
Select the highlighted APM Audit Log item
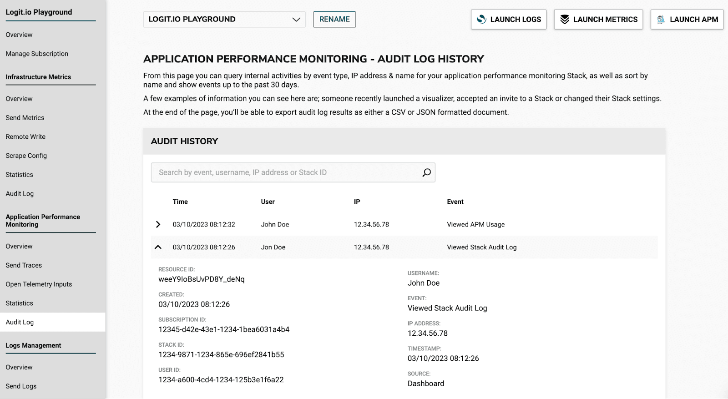pos(53,322)
